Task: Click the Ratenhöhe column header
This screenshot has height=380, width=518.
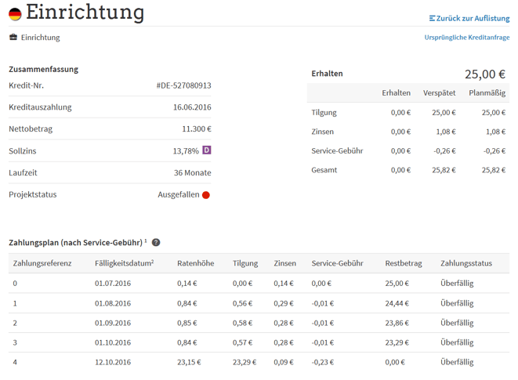Action: coord(195,263)
